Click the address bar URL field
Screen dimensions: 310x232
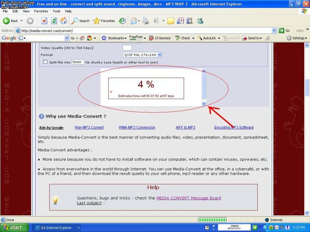coord(144,31)
